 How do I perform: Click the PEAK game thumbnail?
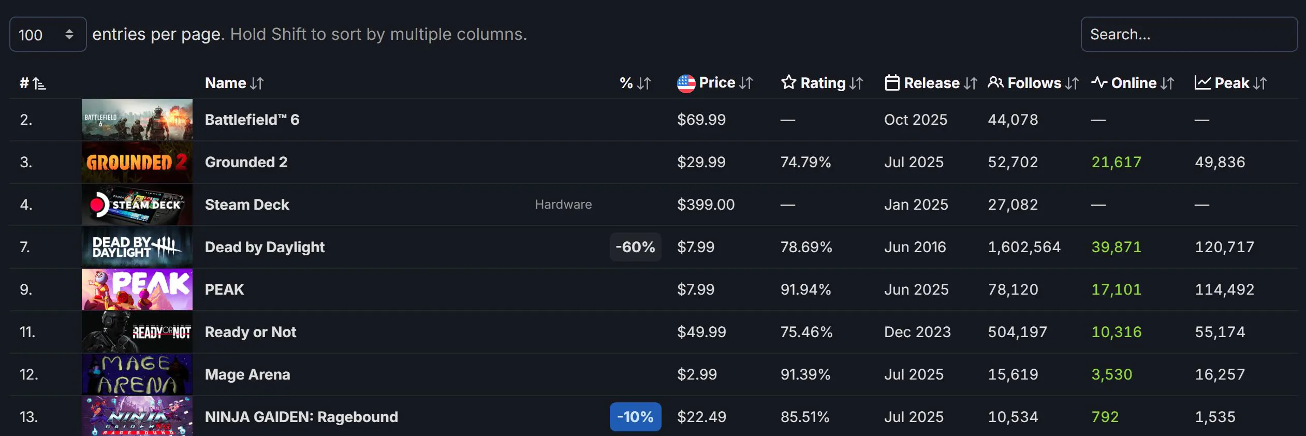(x=137, y=289)
